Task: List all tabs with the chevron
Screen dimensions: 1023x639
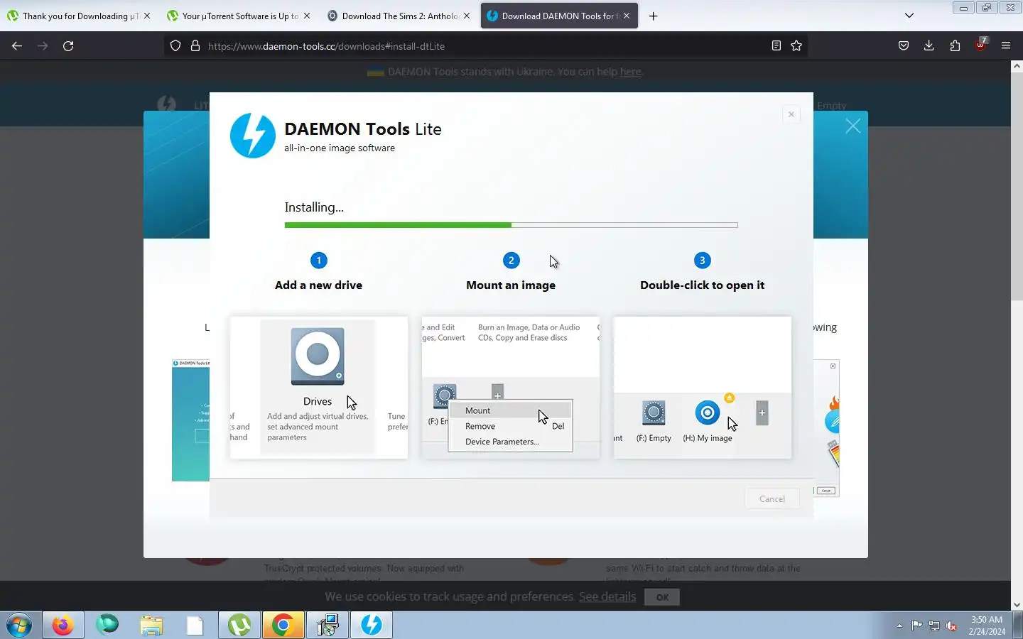Action: pyautogui.click(x=909, y=16)
